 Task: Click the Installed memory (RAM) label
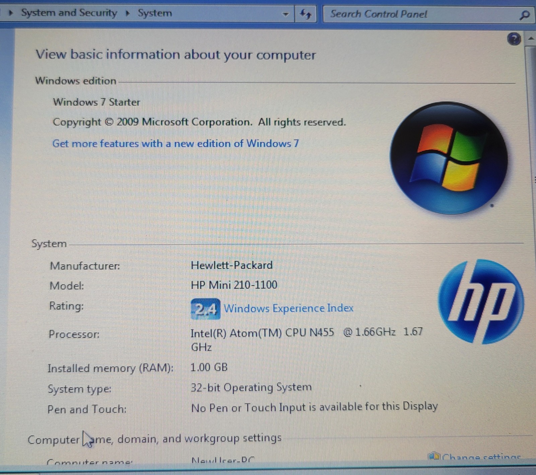(x=110, y=368)
